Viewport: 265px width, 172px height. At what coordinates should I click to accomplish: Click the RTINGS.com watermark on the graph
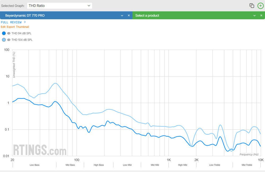(x=40, y=150)
